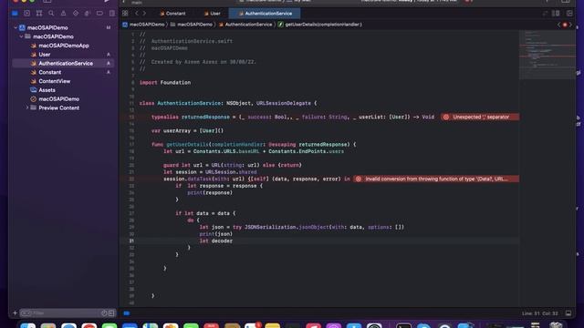Open the Issue navigator warning icon
Screen dimensions: 584x328
click(63, 14)
